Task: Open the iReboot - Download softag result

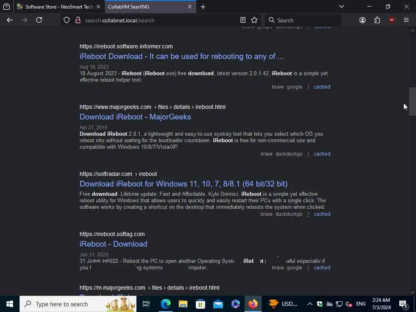Action: [113, 244]
